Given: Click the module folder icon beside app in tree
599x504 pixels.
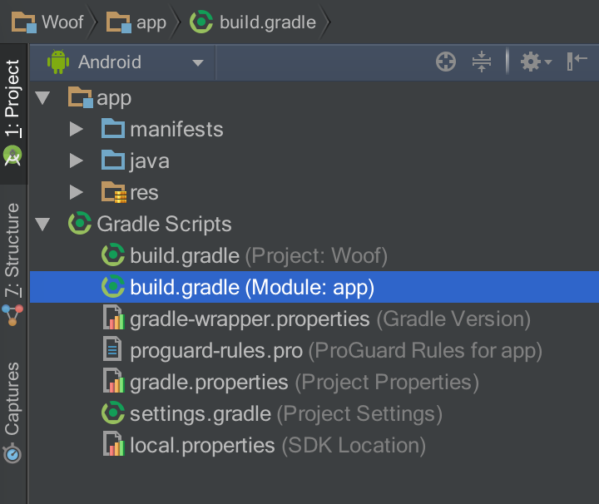Looking at the screenshot, I should point(80,97).
